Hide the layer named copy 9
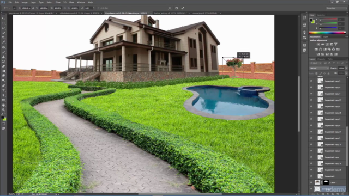The width and height of the screenshot is (349, 196). [311, 81]
